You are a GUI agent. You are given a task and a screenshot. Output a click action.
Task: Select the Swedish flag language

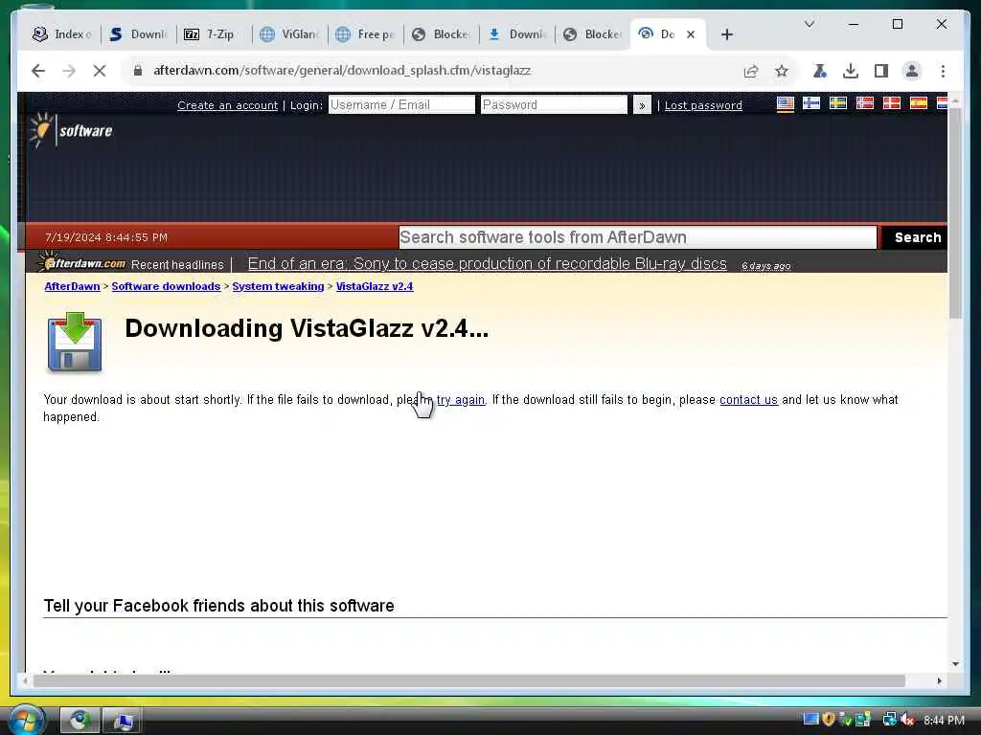(x=837, y=103)
